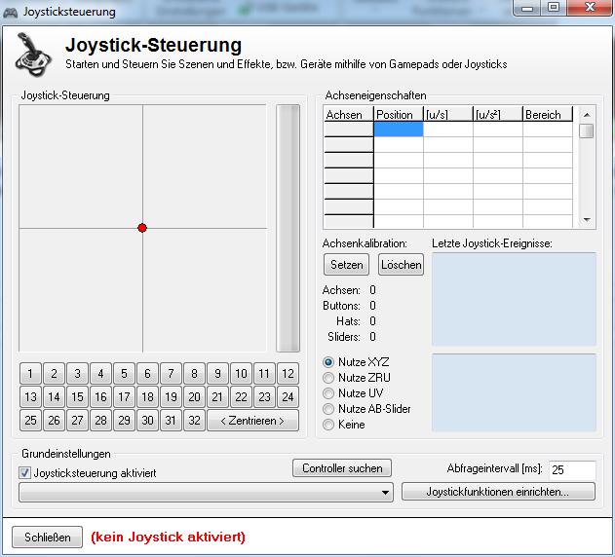
Task: Click the axis table scrollbar thumb
Action: click(x=587, y=130)
